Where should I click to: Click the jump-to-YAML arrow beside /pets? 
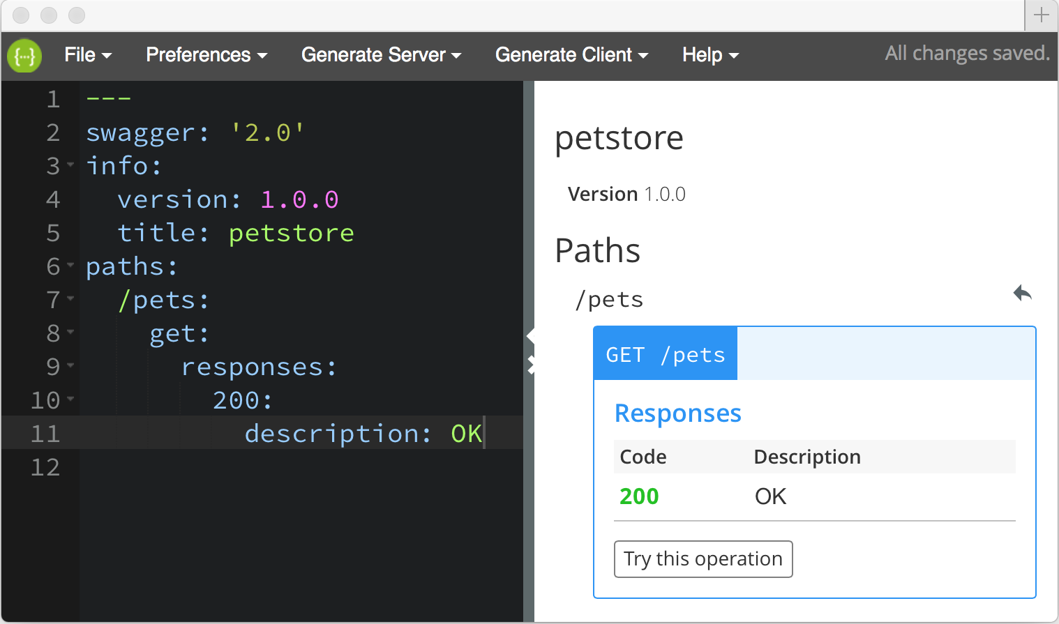[1023, 293]
